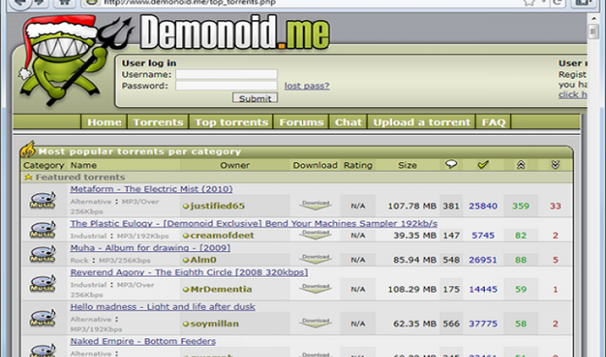Click the completed checkmark column icon
The height and width of the screenshot is (357, 606).
(483, 165)
